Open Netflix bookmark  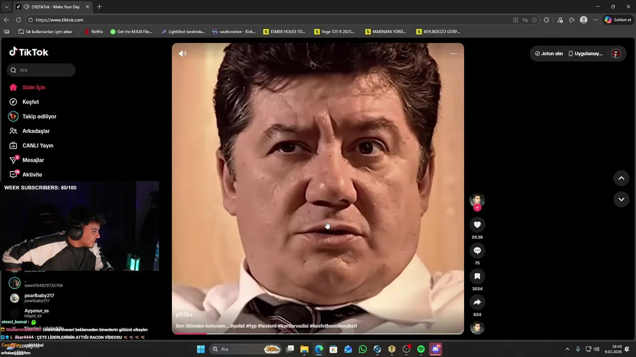pyautogui.click(x=93, y=31)
